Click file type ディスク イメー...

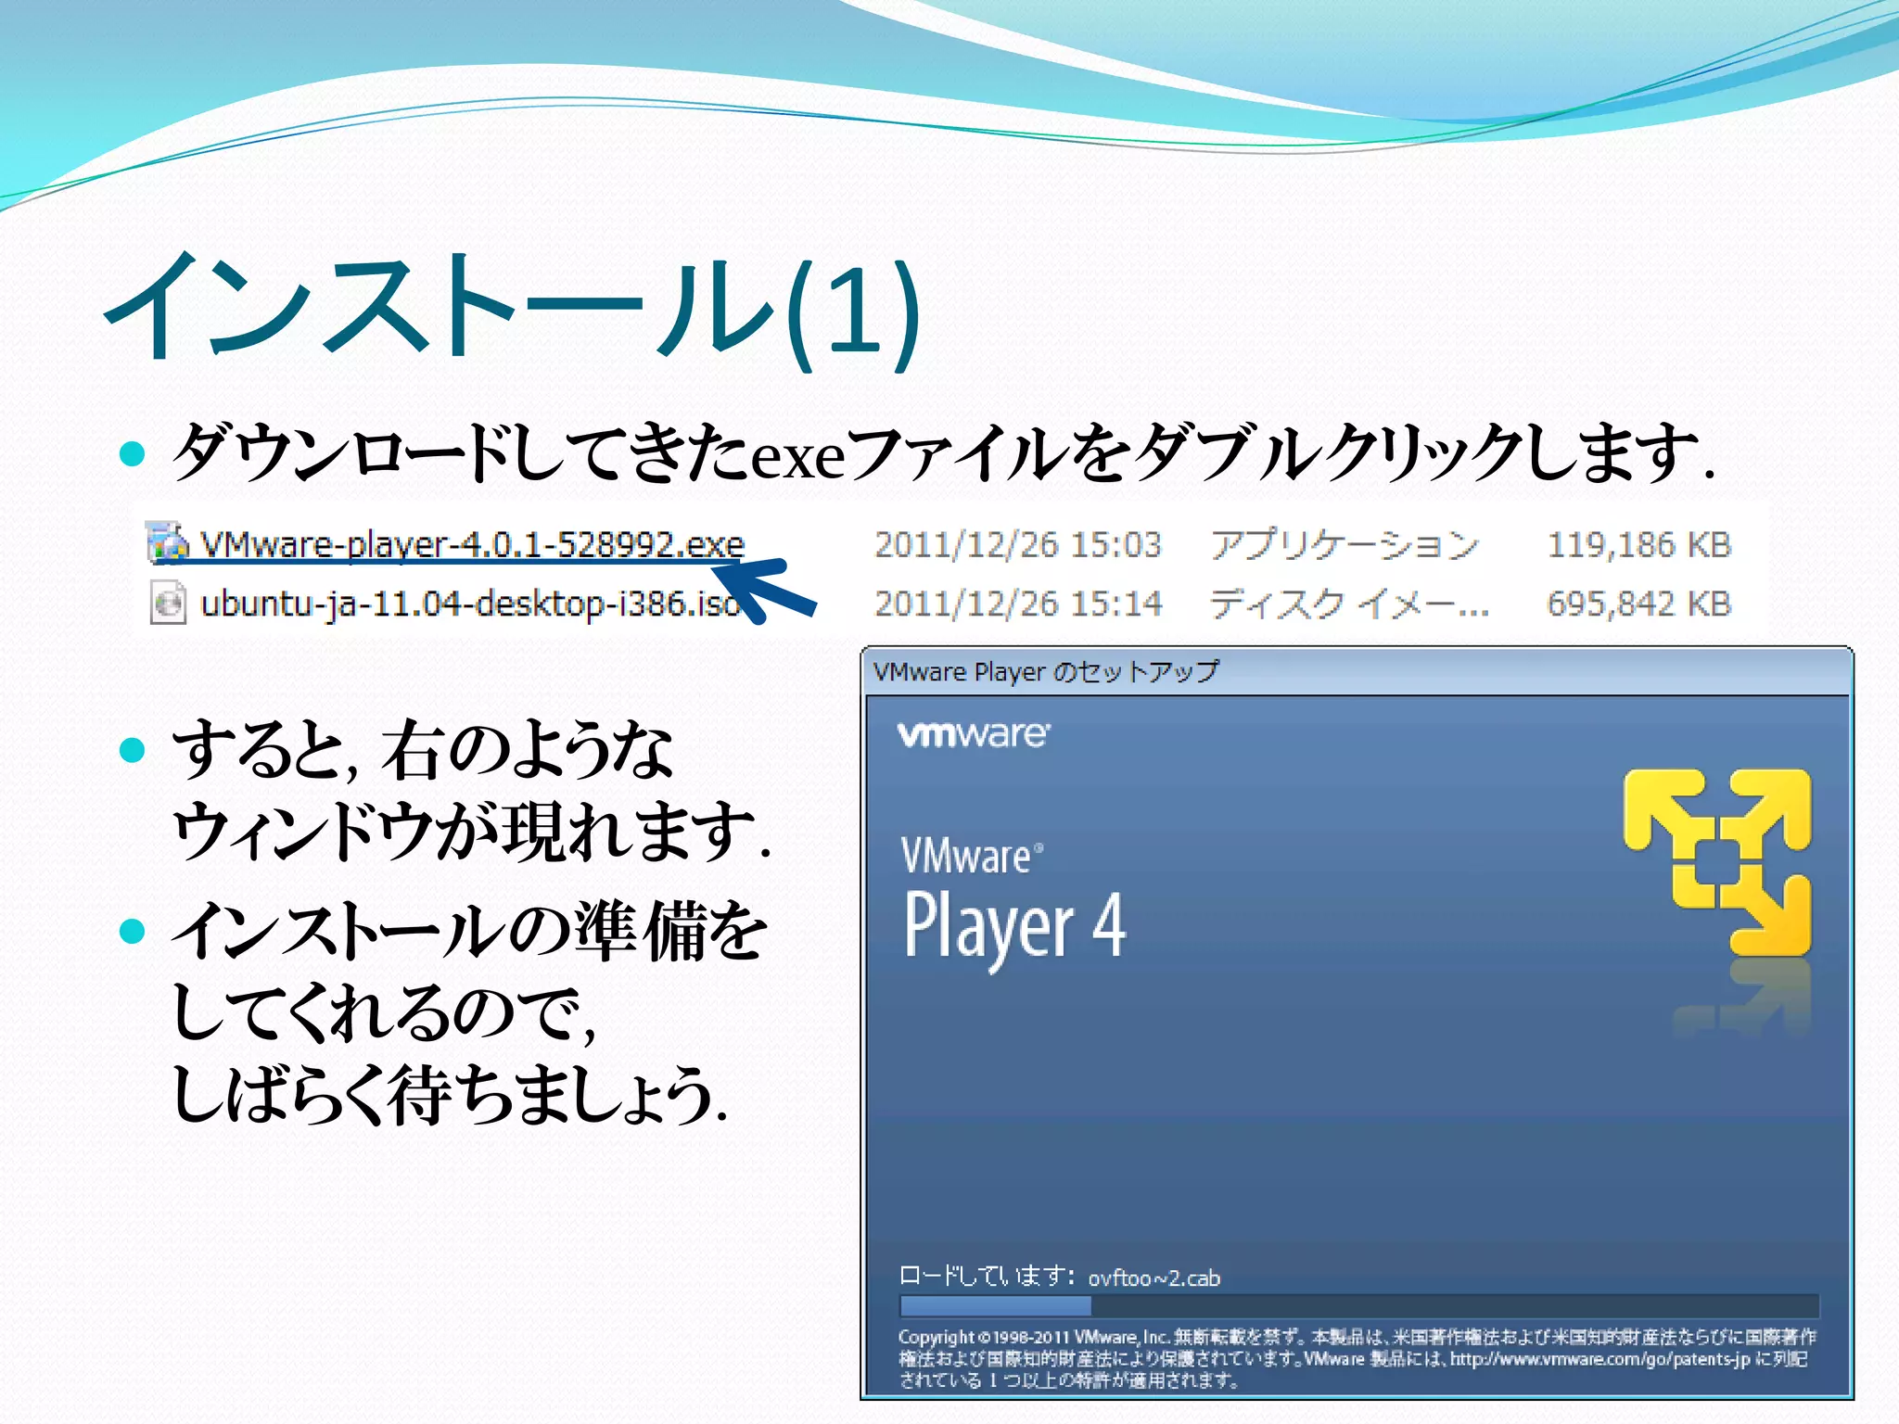(1349, 604)
